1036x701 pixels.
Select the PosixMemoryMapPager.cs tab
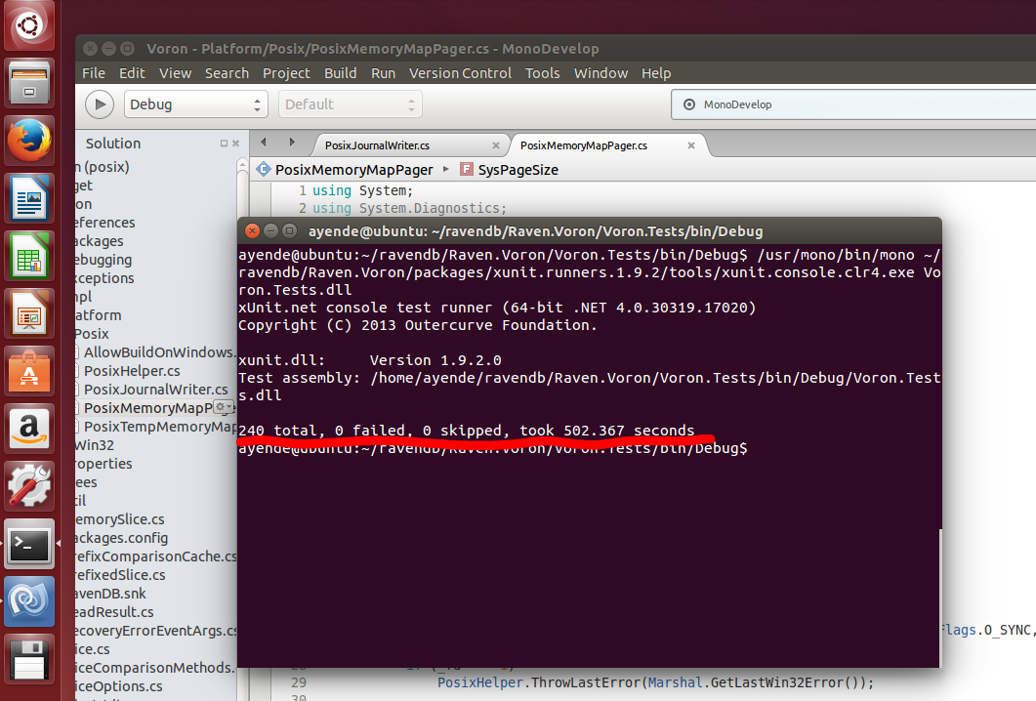point(583,145)
